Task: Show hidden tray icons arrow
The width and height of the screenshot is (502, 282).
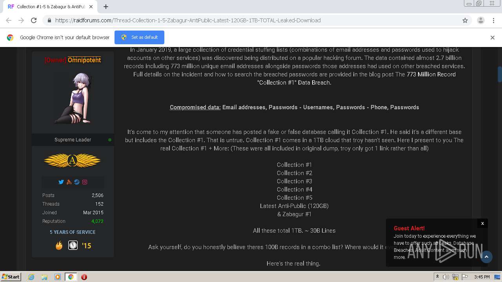Action: (437, 277)
